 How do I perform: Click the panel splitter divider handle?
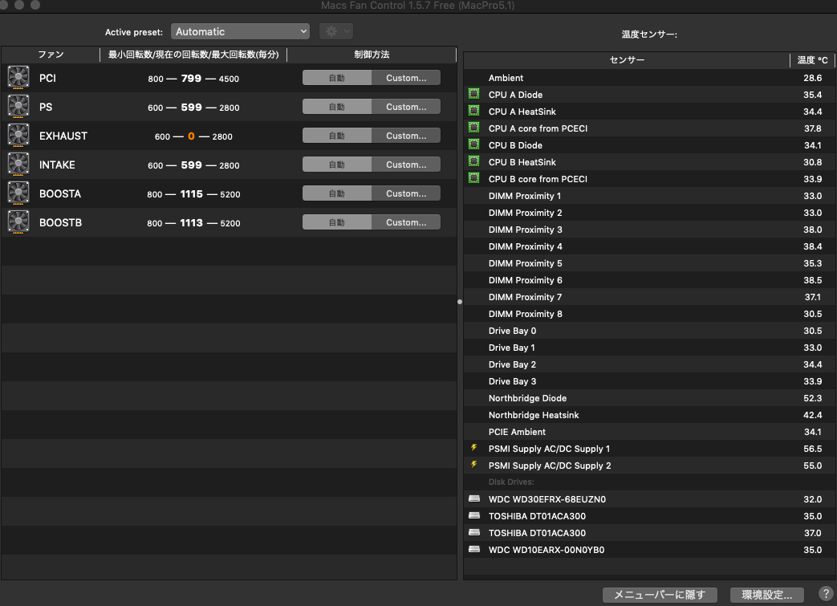pyautogui.click(x=460, y=302)
